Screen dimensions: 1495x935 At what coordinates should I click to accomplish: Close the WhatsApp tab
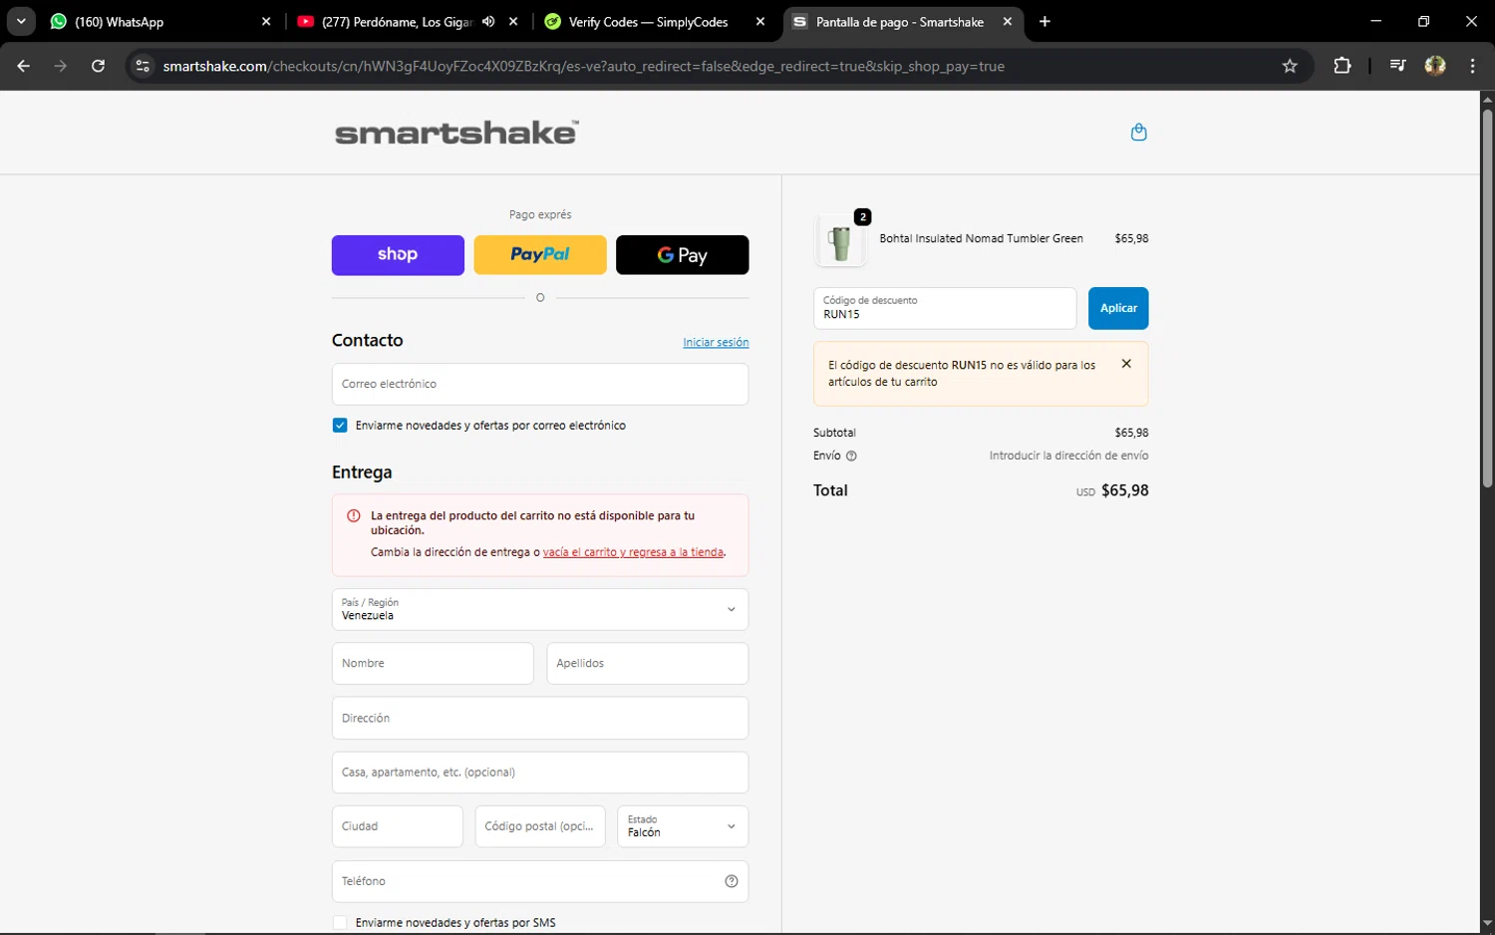[266, 22]
